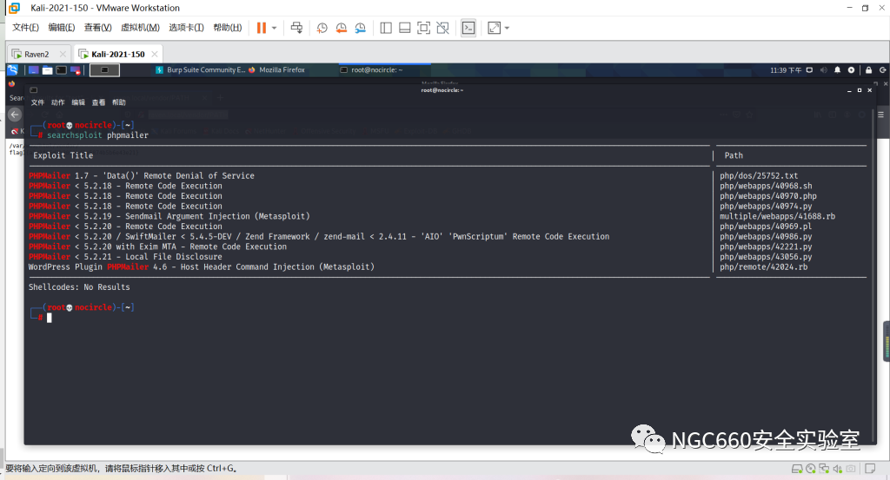Click Send Ctrl+Alt+Del toolbar icon
This screenshot has width=890, height=480.
[x=296, y=28]
